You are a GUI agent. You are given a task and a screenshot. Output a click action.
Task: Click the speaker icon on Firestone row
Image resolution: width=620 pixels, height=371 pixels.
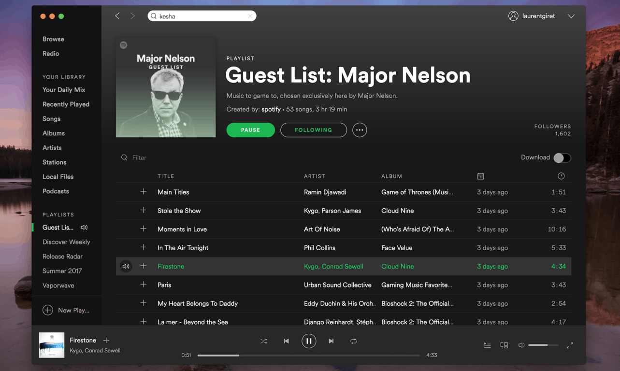(x=126, y=266)
